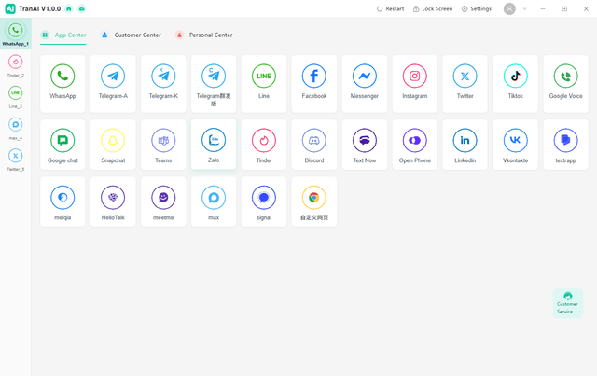Launch the Google Voice app
Image resolution: width=597 pixels, height=376 pixels.
566,84
